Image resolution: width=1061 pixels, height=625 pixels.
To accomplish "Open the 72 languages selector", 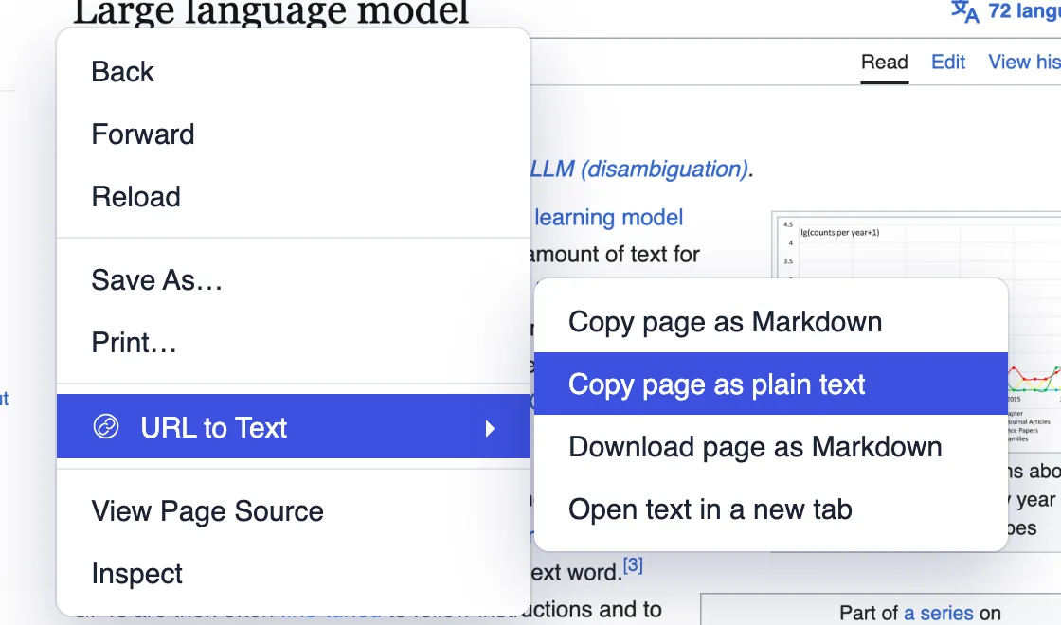I will tap(1006, 10).
